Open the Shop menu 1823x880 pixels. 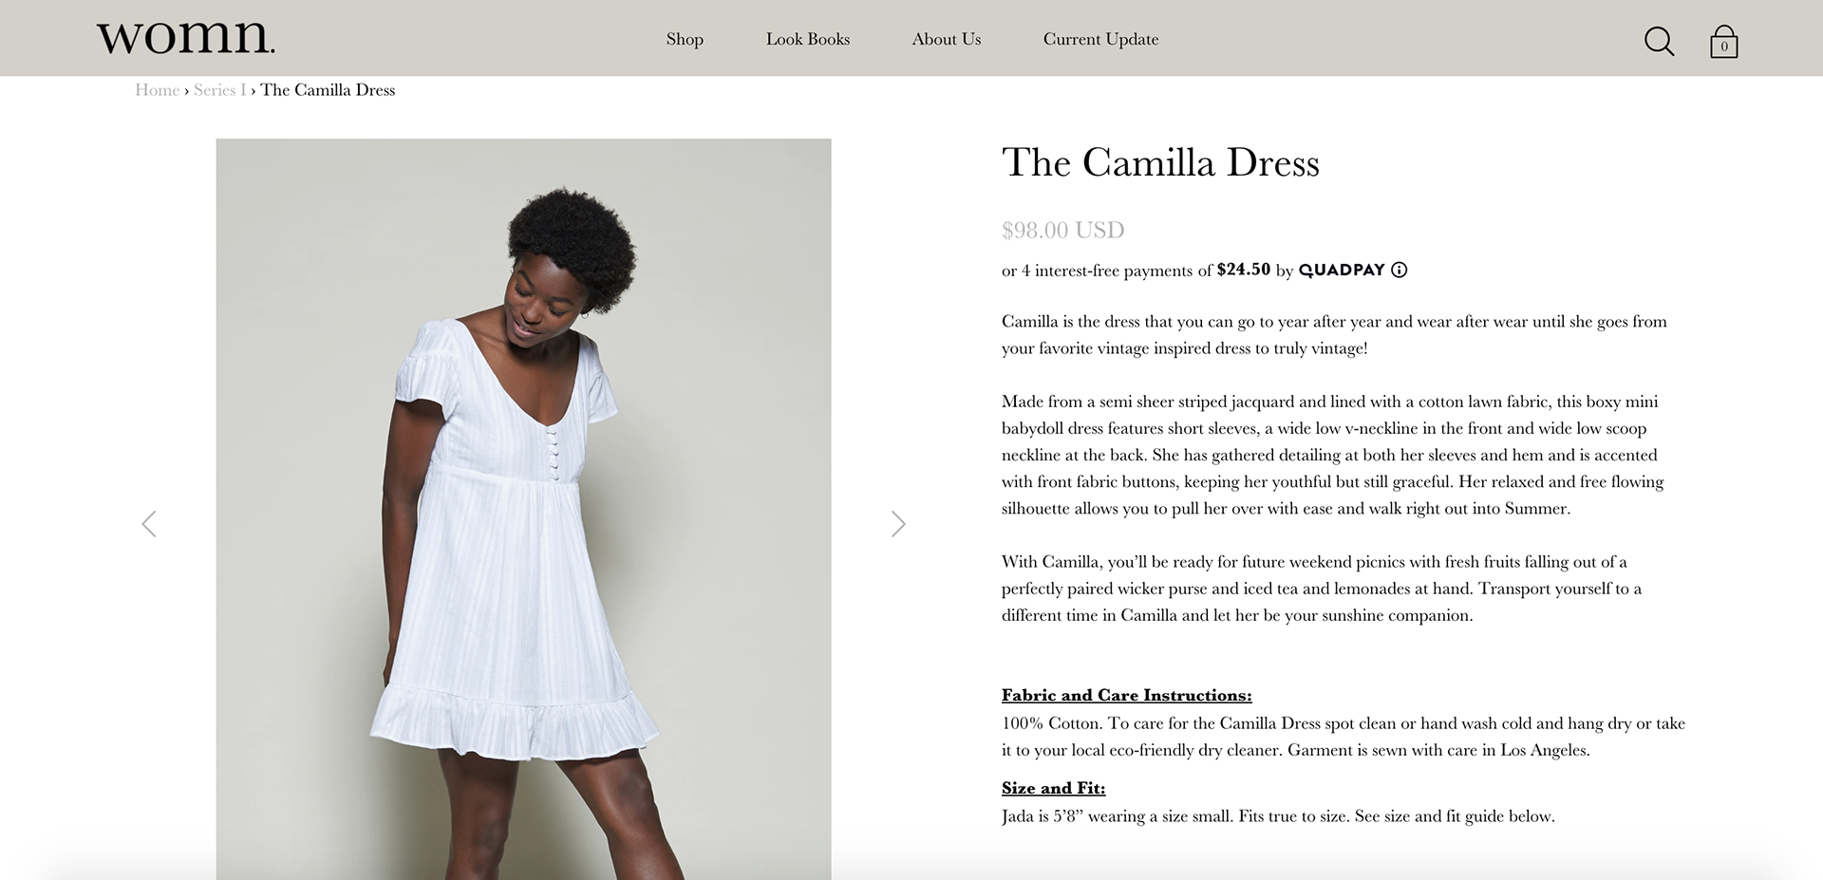click(x=685, y=39)
